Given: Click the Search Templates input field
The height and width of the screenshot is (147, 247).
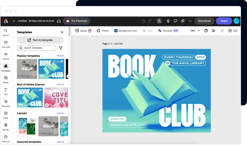Looking at the screenshot, I should point(37,48).
